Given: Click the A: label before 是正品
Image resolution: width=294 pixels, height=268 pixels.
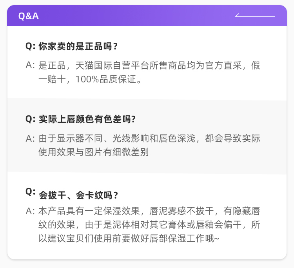Looking at the screenshot, I should 30,65.
